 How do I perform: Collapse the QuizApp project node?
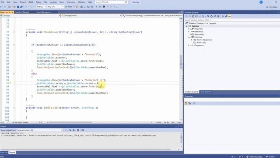pos(186,26)
